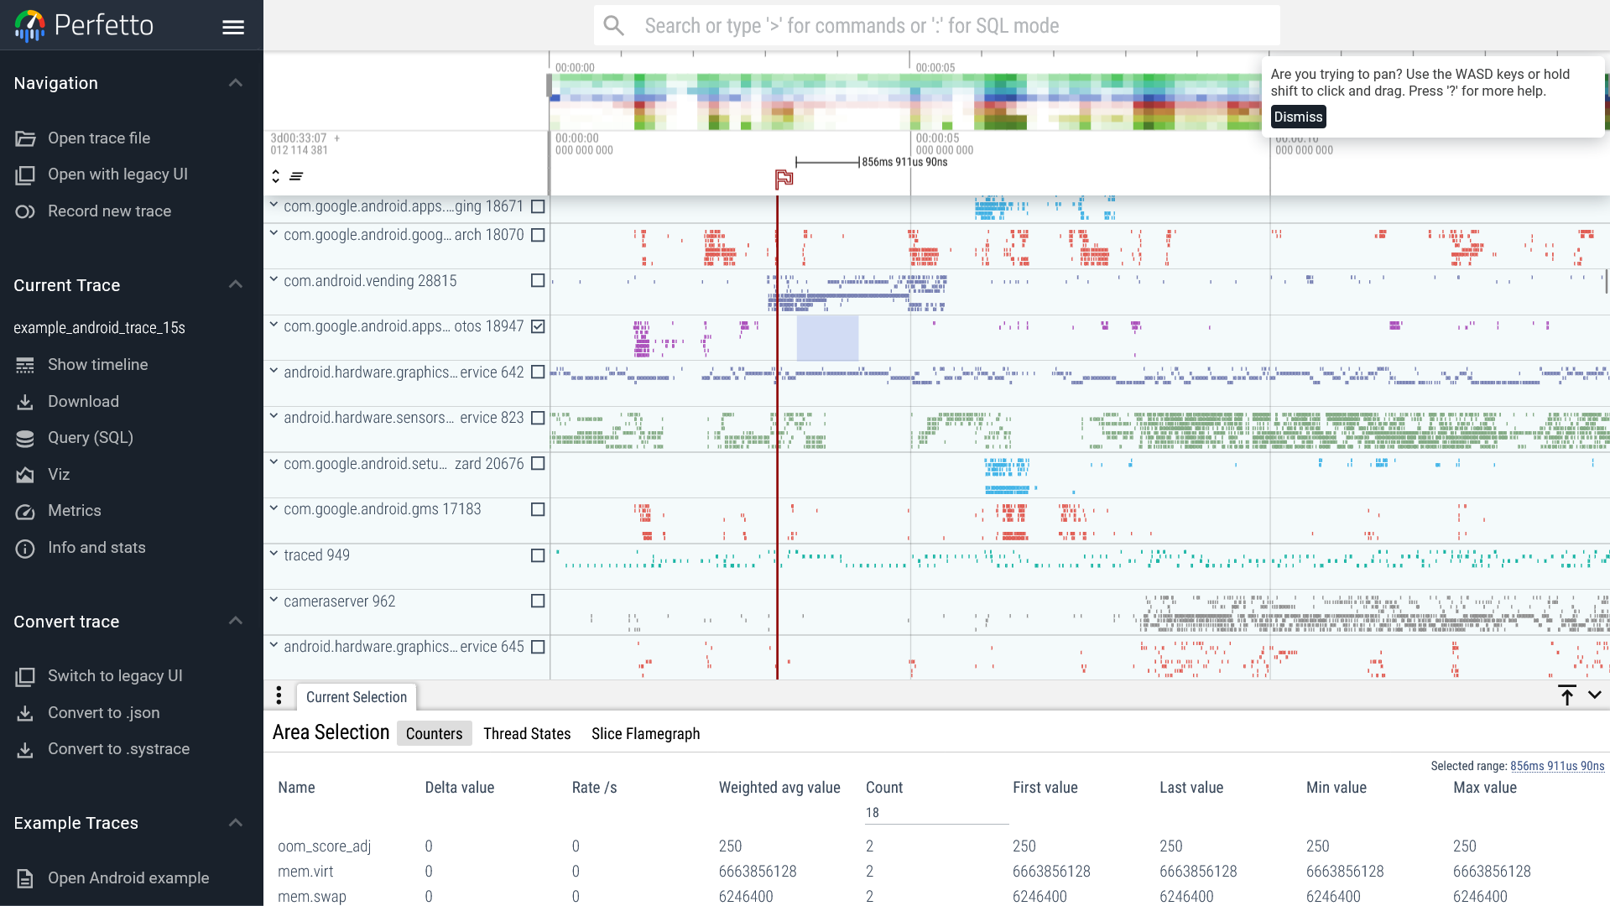Dismiss the panning help notification
The image size is (1610, 906).
coord(1298,117)
